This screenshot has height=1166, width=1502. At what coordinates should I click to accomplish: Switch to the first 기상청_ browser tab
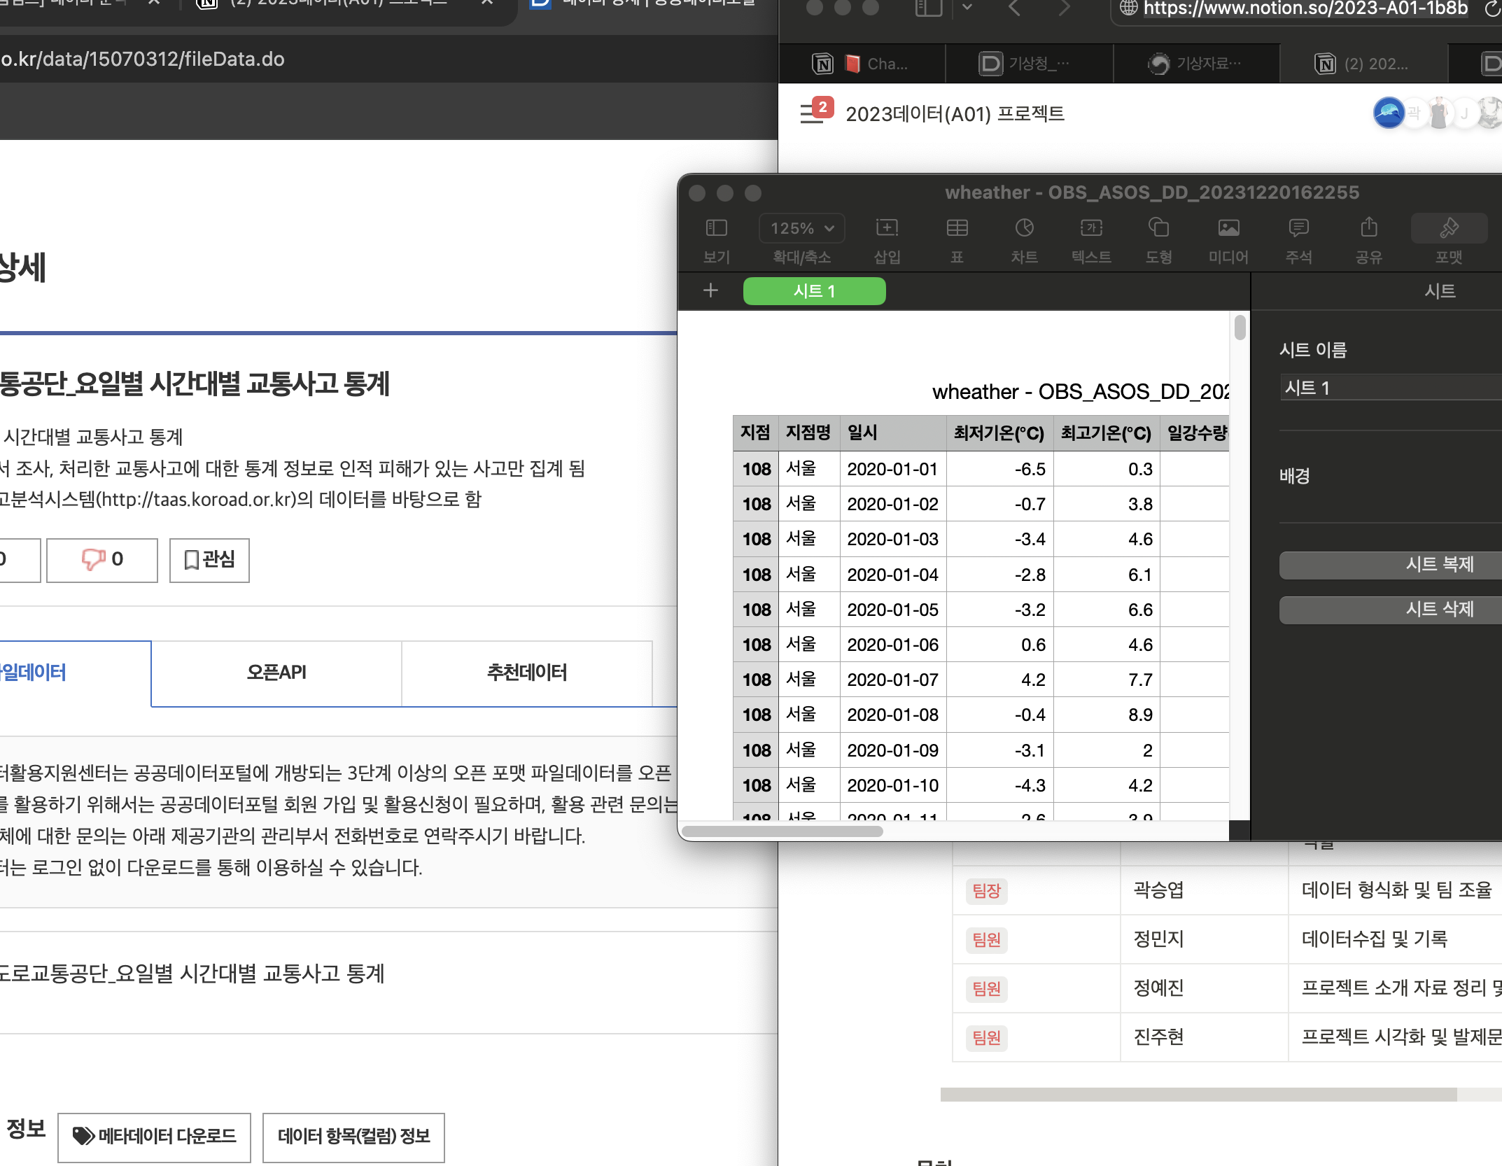(x=1030, y=64)
